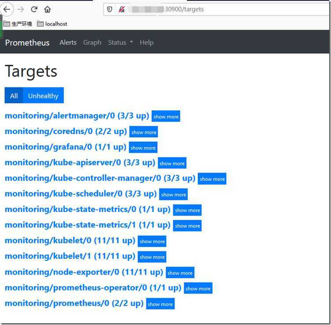Screen dimensions: 331x325
Task: Show more for prometheus/0 targets
Action: tap(160, 304)
